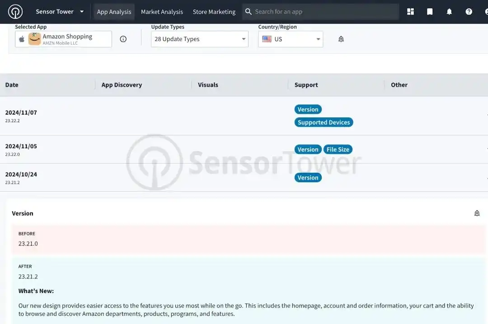Click the Support column header
Viewport: 488px width, 324px height.
(x=306, y=85)
